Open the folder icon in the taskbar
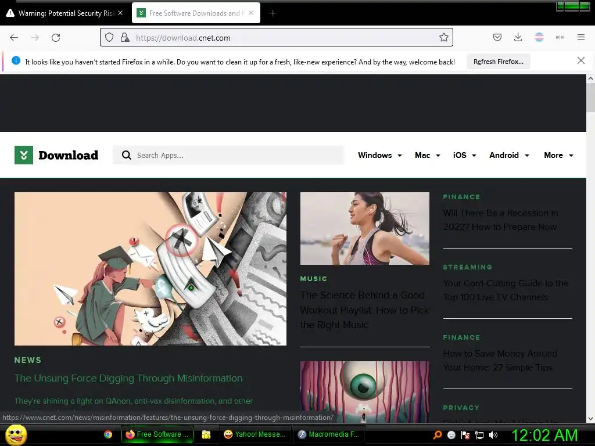 206,434
